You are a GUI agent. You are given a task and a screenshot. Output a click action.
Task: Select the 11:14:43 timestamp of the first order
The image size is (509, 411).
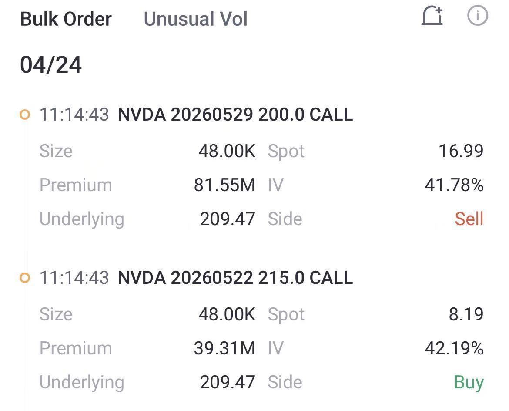click(75, 114)
